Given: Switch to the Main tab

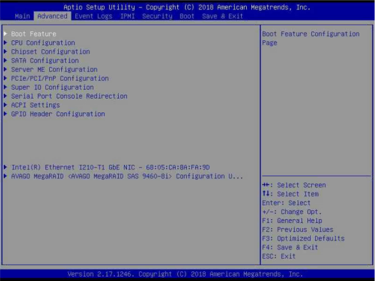Looking at the screenshot, I should click(23, 16).
